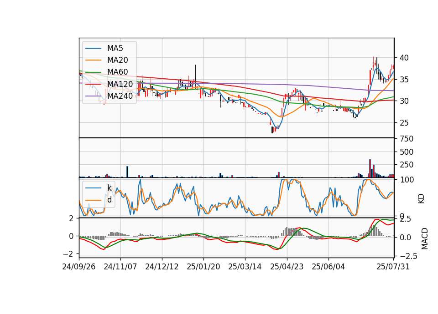This screenshot has width=438, height=314.
Task: Click the volume axis value 500
Action: coord(407,152)
